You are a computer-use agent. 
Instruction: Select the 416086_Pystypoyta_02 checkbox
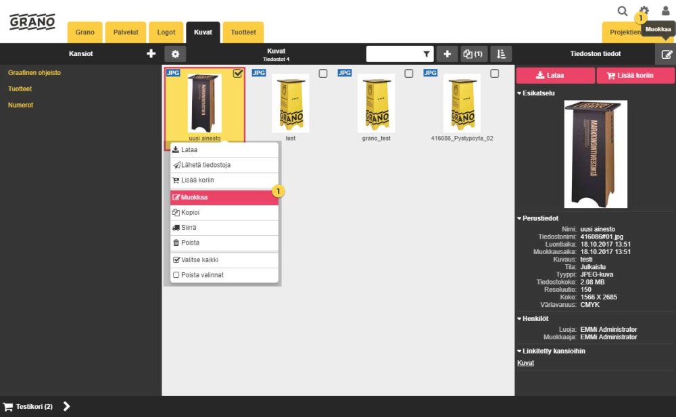[495, 73]
